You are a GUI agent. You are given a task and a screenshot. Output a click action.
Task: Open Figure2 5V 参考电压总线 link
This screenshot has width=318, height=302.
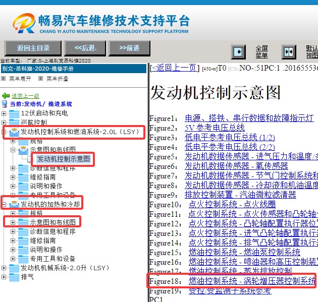(215, 128)
